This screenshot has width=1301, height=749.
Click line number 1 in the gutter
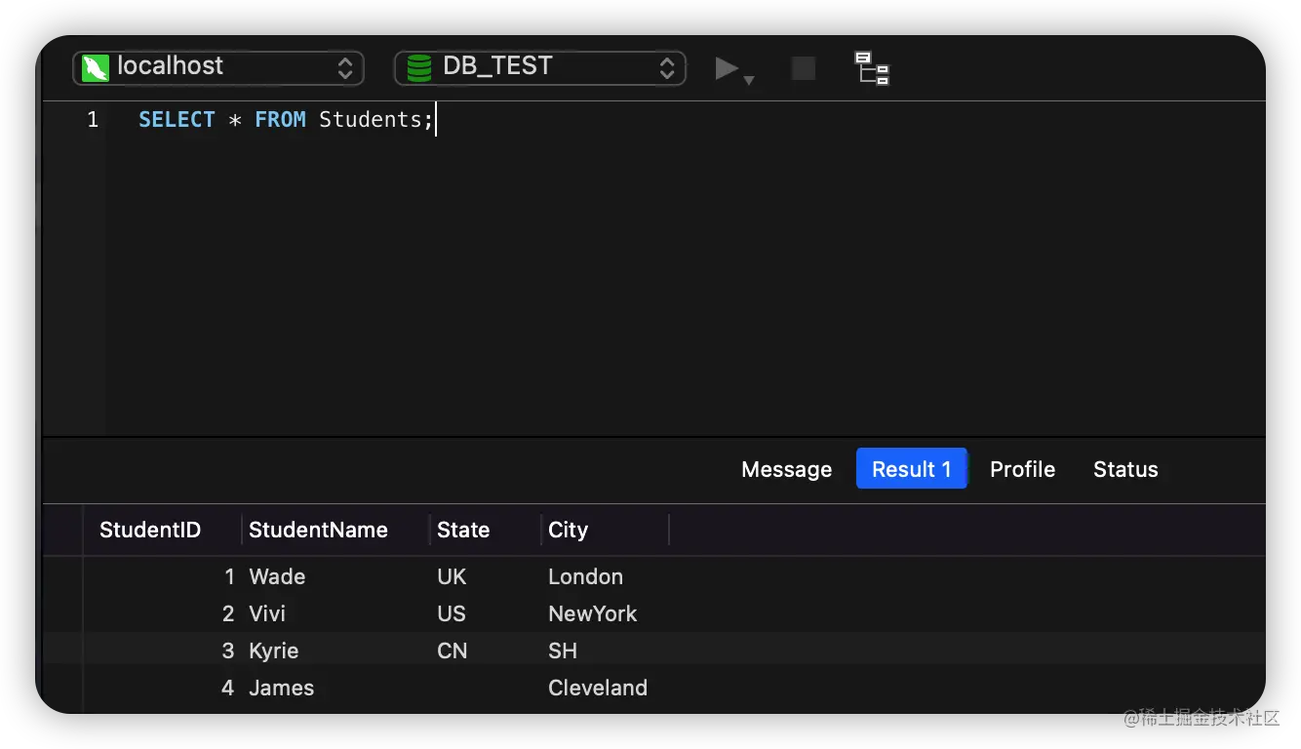93,120
